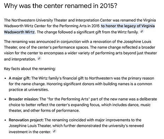Screen dimensions: 164x139
Task: Click heading 'Why was the center renamed in 2015?'
Action: click(x=61, y=6)
